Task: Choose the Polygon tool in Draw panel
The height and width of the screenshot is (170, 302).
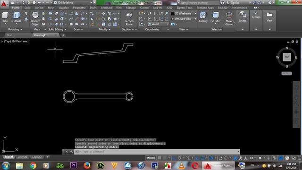Action: (x=71, y=24)
